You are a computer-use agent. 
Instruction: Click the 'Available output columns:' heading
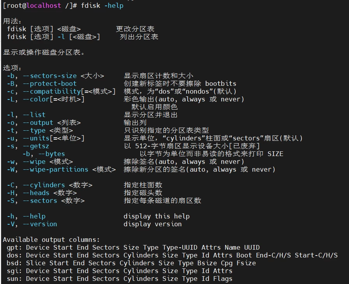coord(51,240)
